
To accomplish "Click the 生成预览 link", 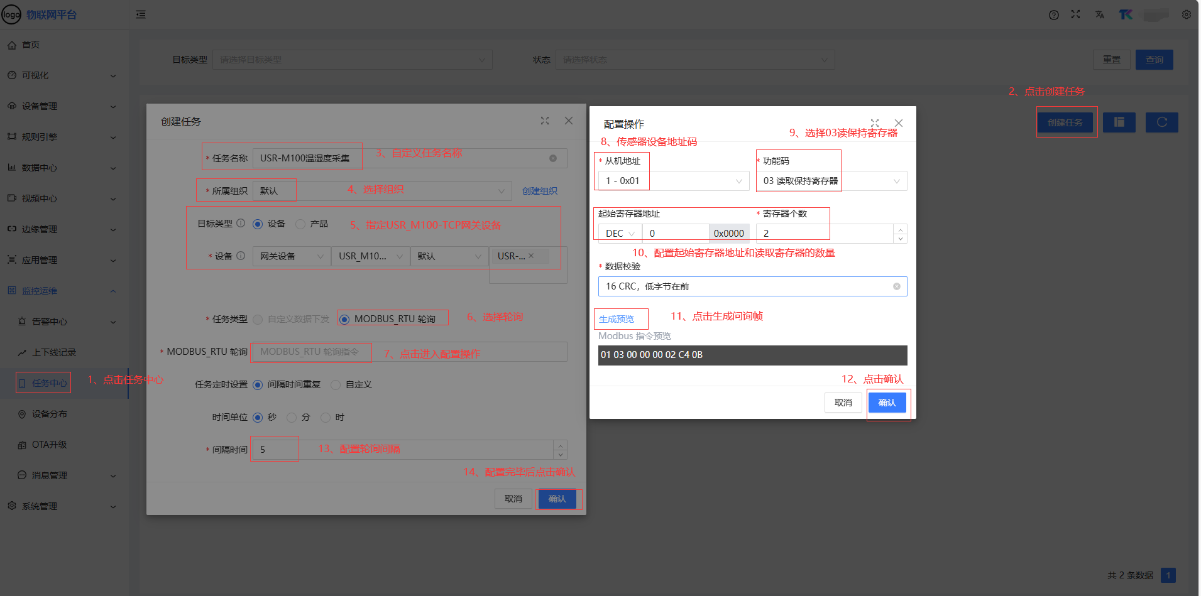I will point(617,319).
